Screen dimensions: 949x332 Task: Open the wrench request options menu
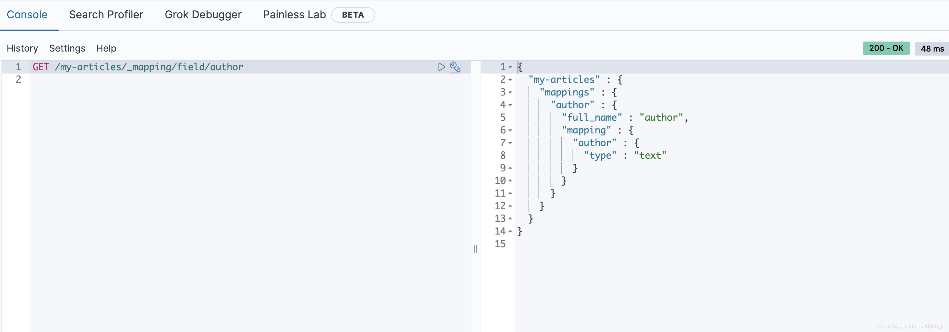[455, 67]
